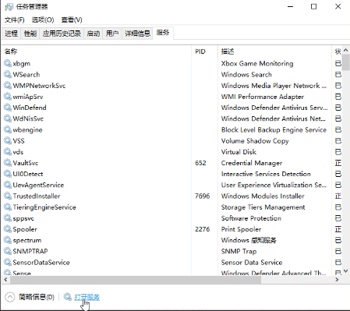Select the Volume Shadow Copy description
The height and width of the screenshot is (311, 350).
255,141
